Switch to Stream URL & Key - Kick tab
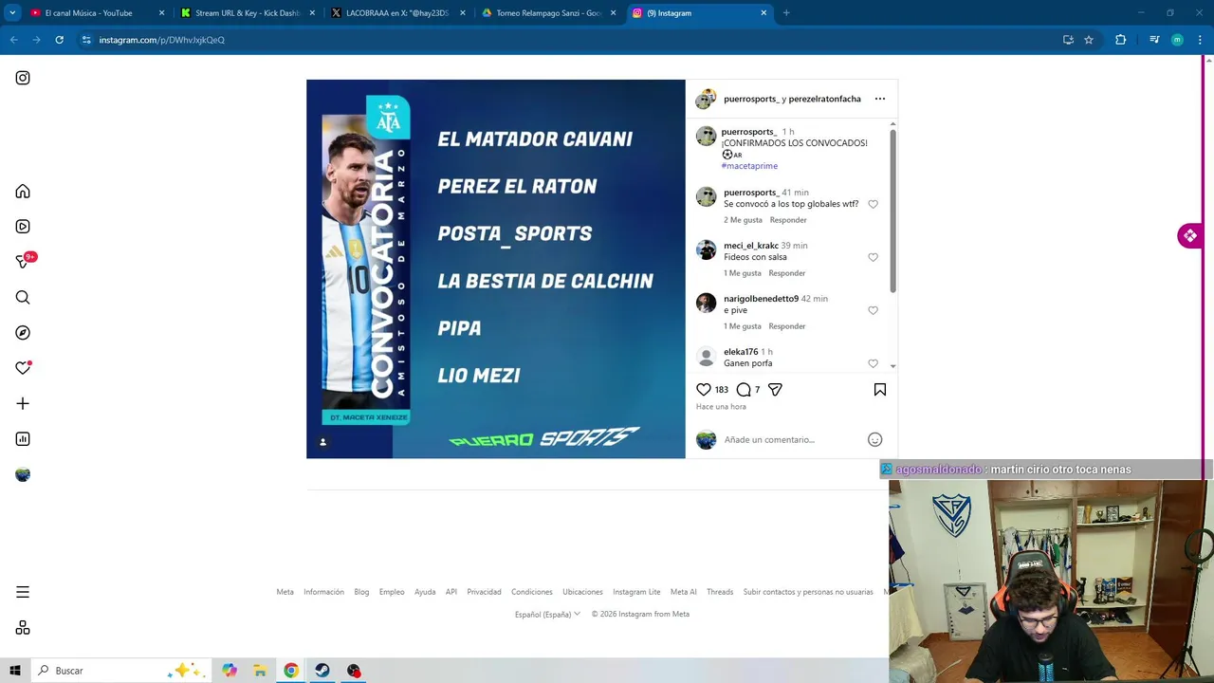This screenshot has height=683, width=1214. [248, 13]
